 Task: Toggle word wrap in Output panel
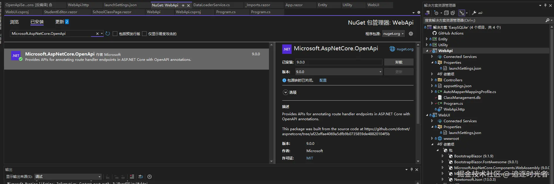click(141, 177)
